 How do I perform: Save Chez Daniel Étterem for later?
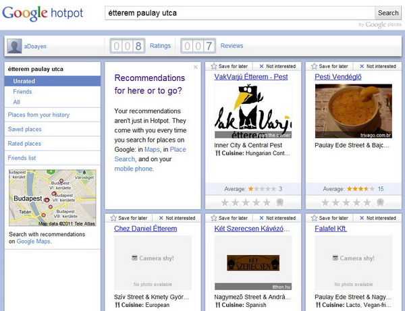[x=129, y=218]
